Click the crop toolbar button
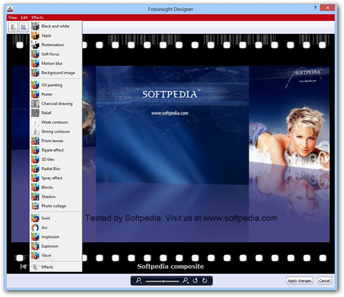This screenshot has height=297, width=344. (x=24, y=27)
